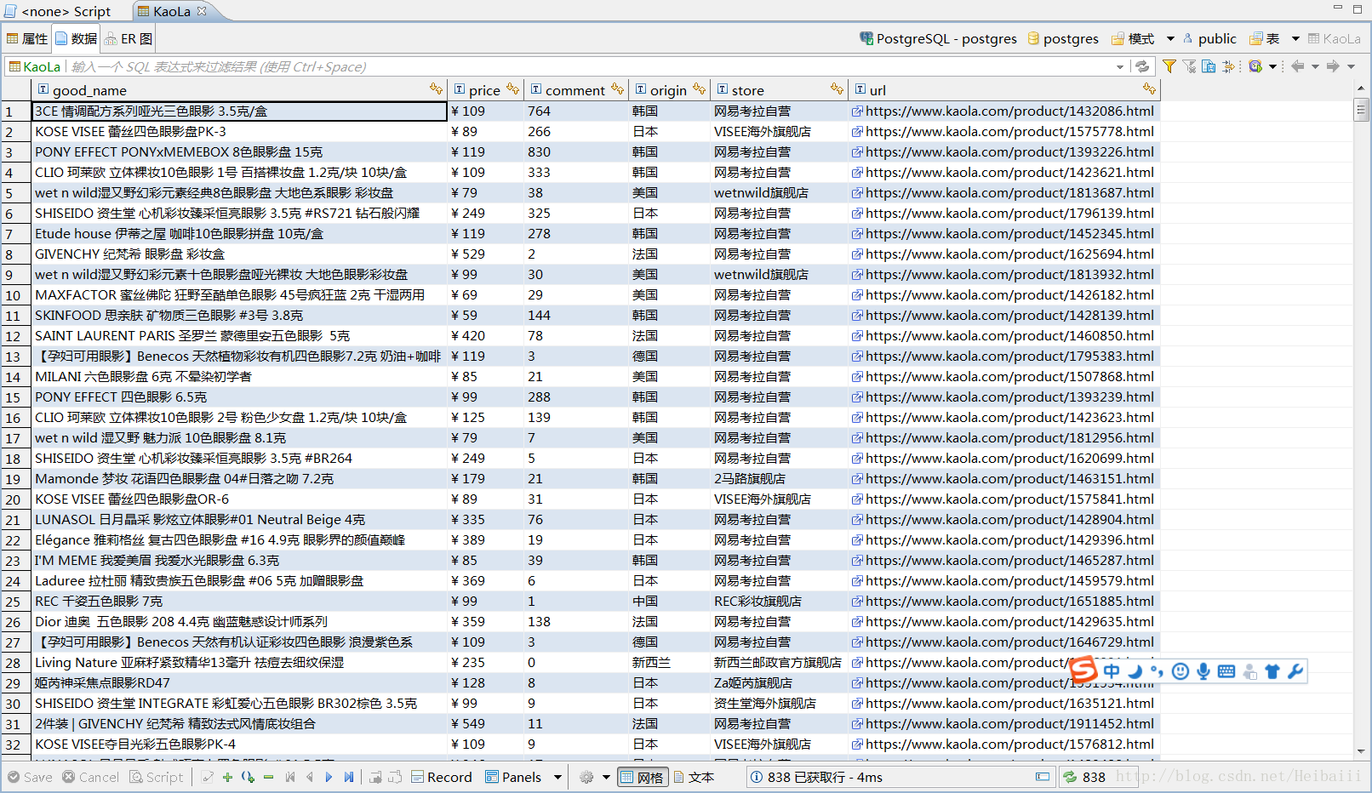Image resolution: width=1372 pixels, height=793 pixels.
Task: Open Sogou IME wrench settings
Action: (1295, 671)
